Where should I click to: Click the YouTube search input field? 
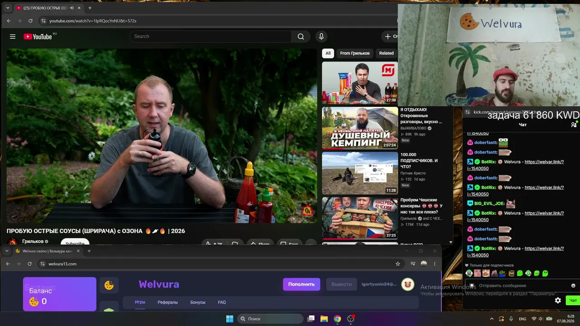210,37
